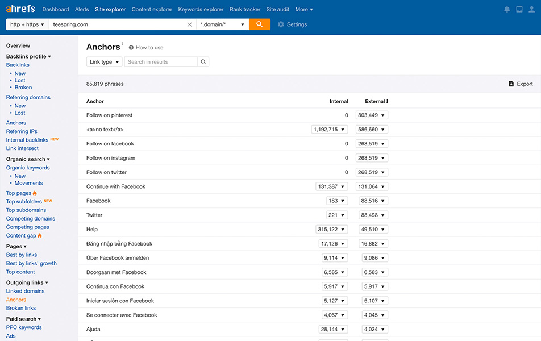Select Site explorer in top navigation

tap(110, 9)
